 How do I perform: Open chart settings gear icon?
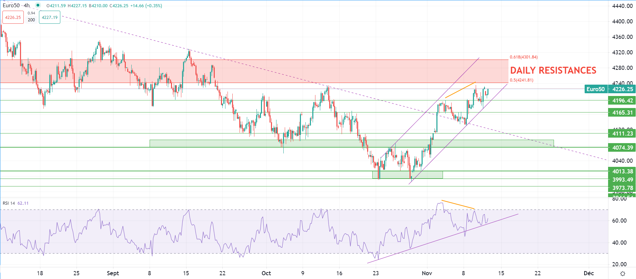point(623,273)
